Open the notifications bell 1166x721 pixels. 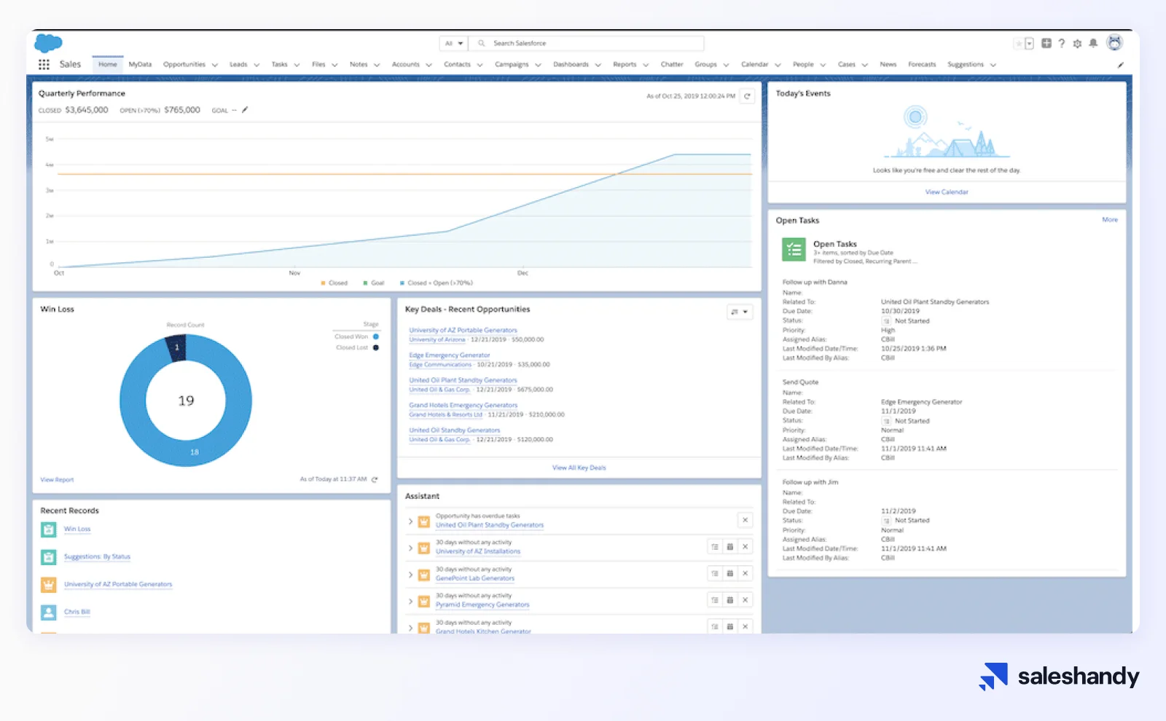[x=1093, y=43]
